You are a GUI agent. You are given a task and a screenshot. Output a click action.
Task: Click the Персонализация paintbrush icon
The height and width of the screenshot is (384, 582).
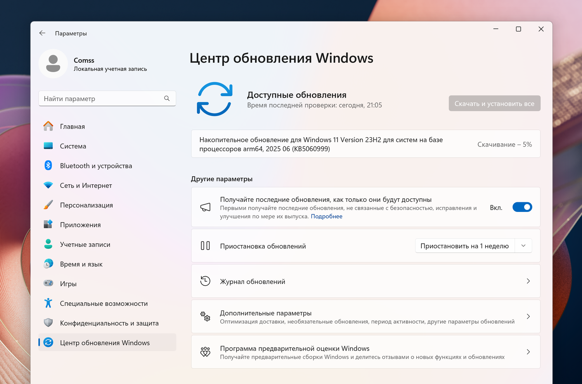pyautogui.click(x=48, y=205)
